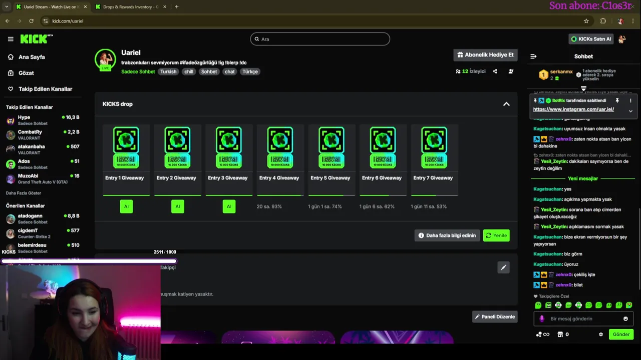Collapse the KICKS drop section
641x360 pixels.
click(506, 104)
